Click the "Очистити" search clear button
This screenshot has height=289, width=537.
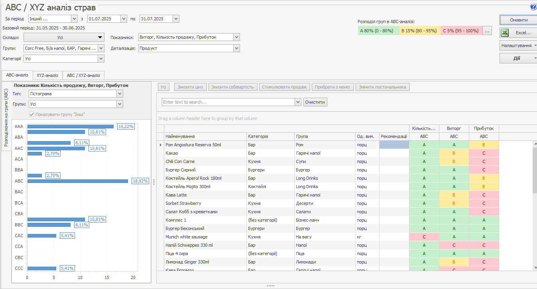click(315, 102)
